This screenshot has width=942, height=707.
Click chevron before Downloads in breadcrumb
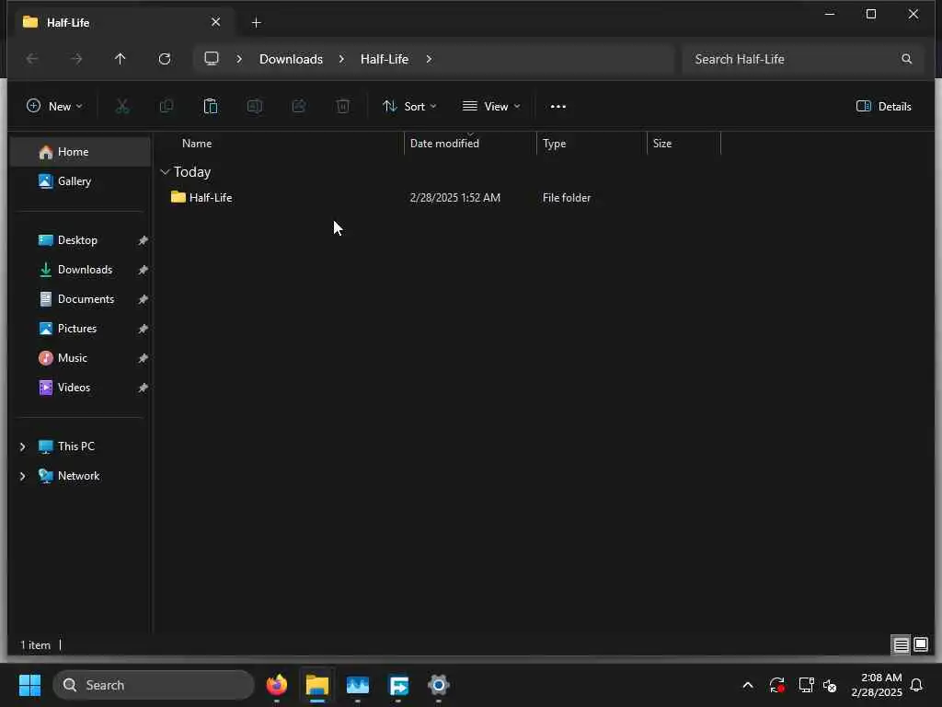239,59
